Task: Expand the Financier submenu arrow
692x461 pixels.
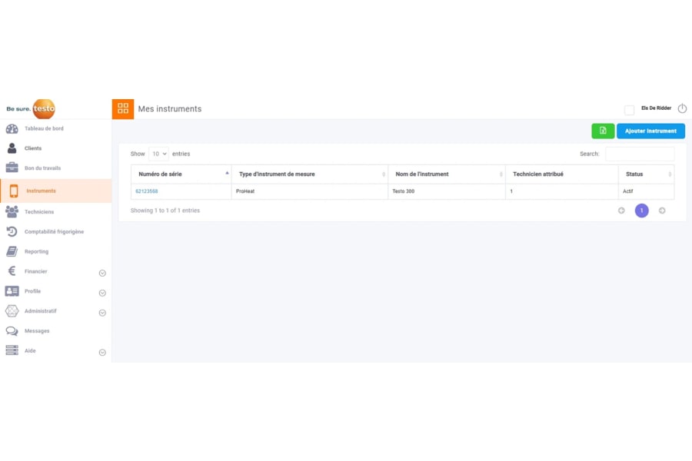Action: pyautogui.click(x=102, y=273)
